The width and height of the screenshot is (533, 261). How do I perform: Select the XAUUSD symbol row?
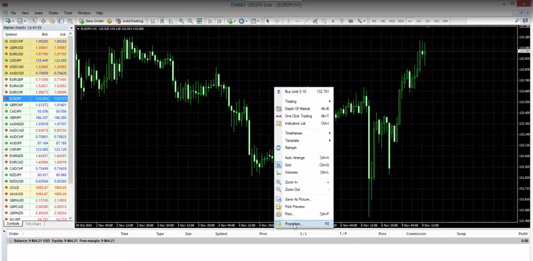tap(36, 194)
